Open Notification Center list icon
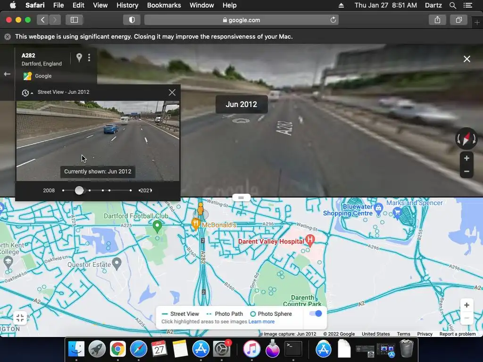 coord(468,5)
